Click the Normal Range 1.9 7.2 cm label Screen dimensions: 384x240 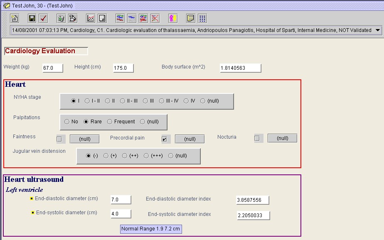click(151, 229)
